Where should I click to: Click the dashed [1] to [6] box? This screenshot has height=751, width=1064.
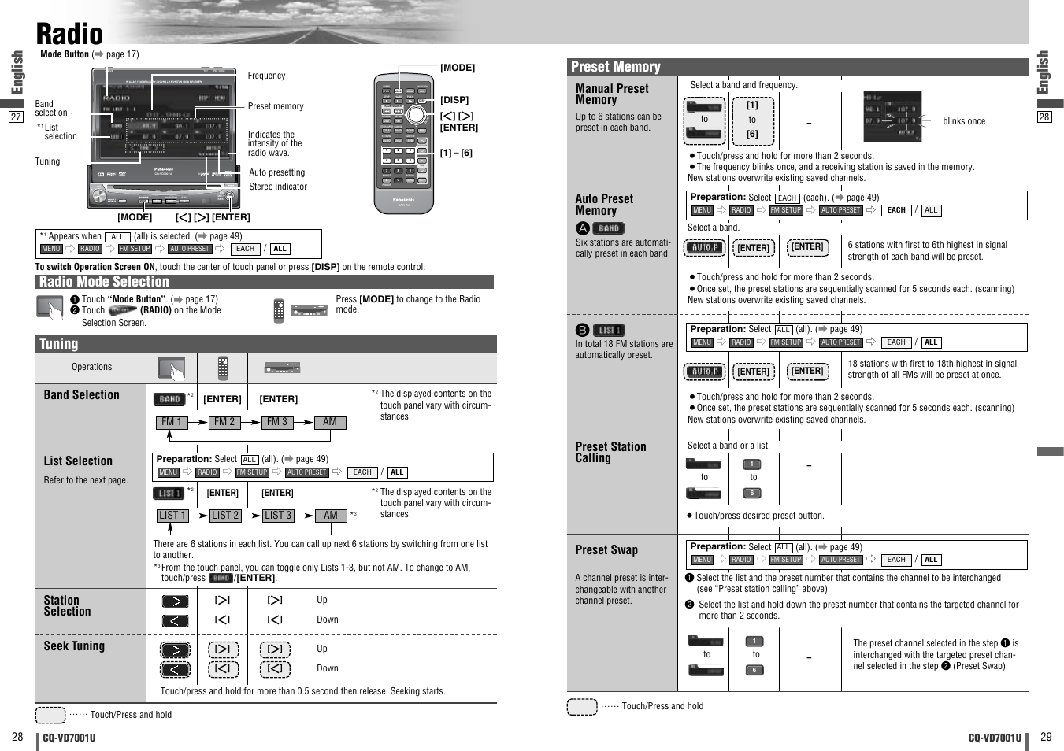pyautogui.click(x=753, y=120)
